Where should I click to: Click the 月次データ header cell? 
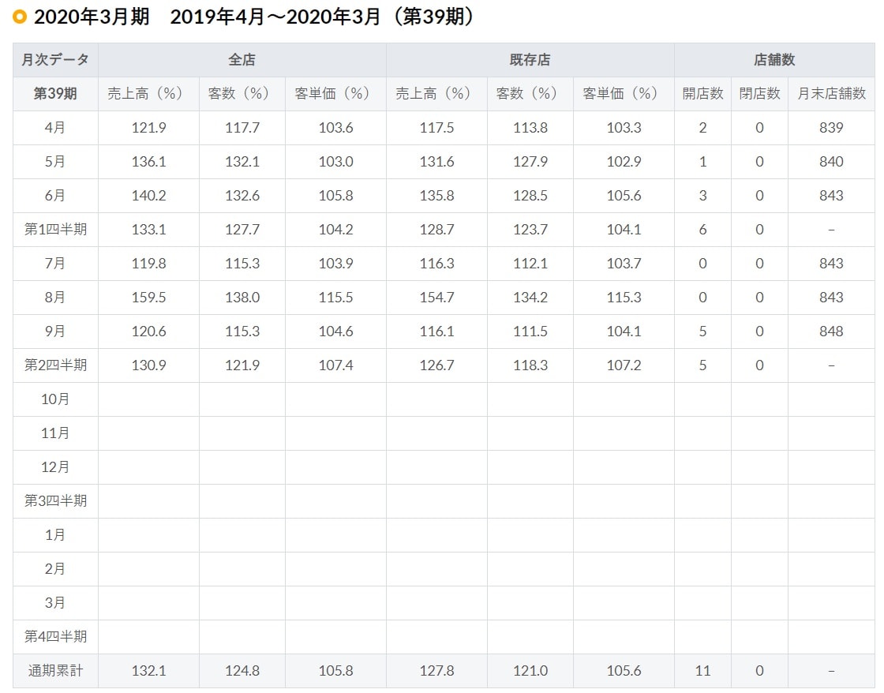pos(55,60)
